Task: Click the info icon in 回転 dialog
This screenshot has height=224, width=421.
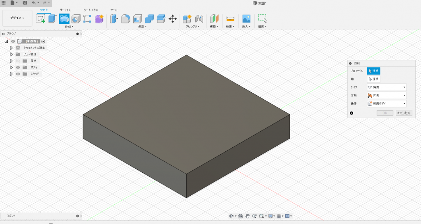Action: click(x=352, y=113)
